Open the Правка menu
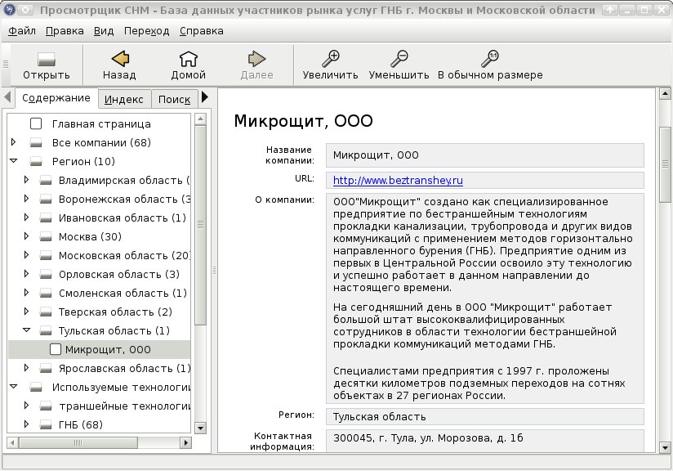 [x=65, y=31]
